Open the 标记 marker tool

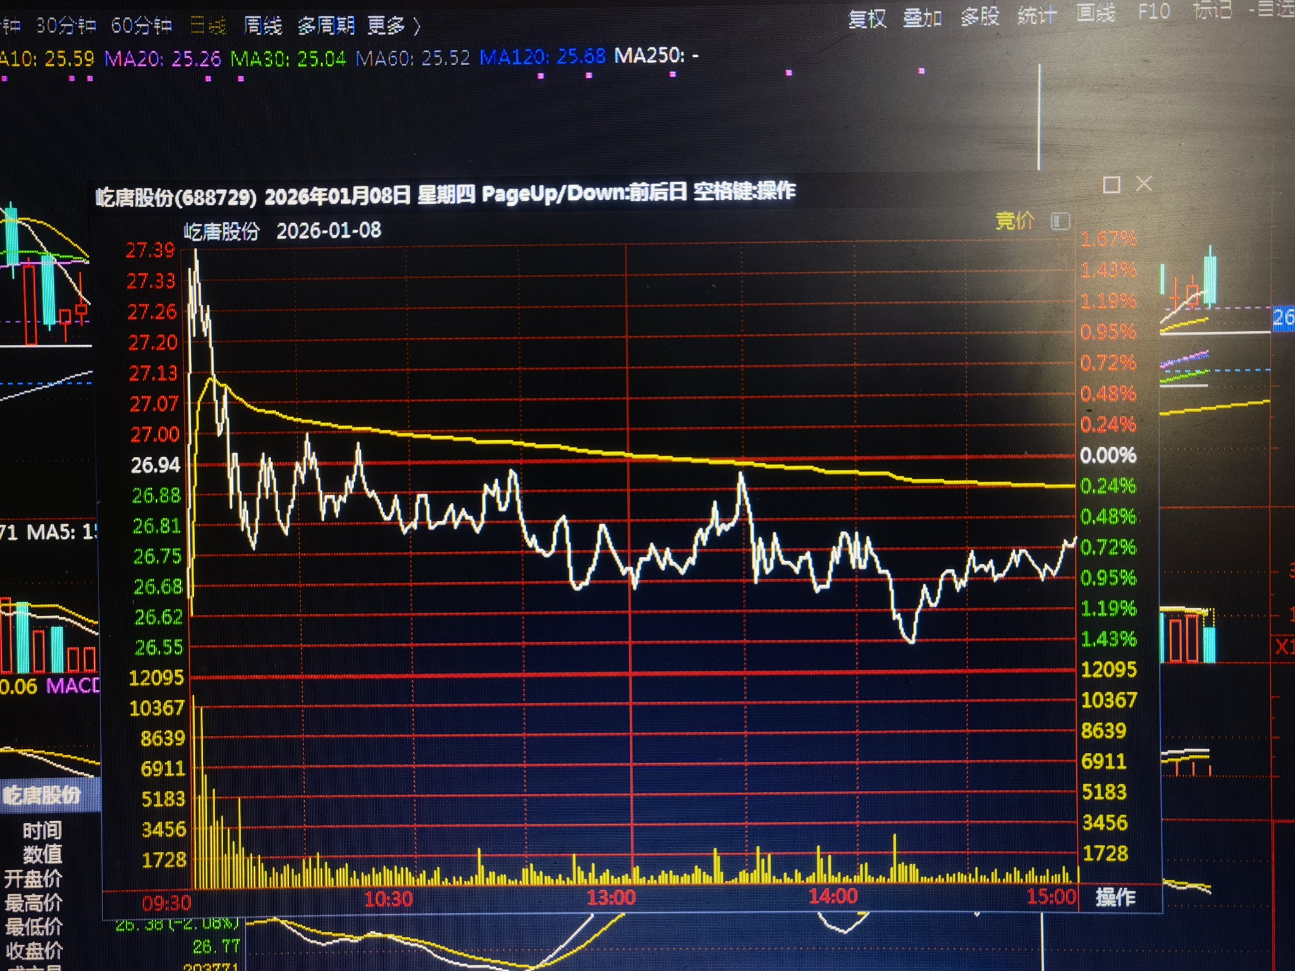point(1212,11)
